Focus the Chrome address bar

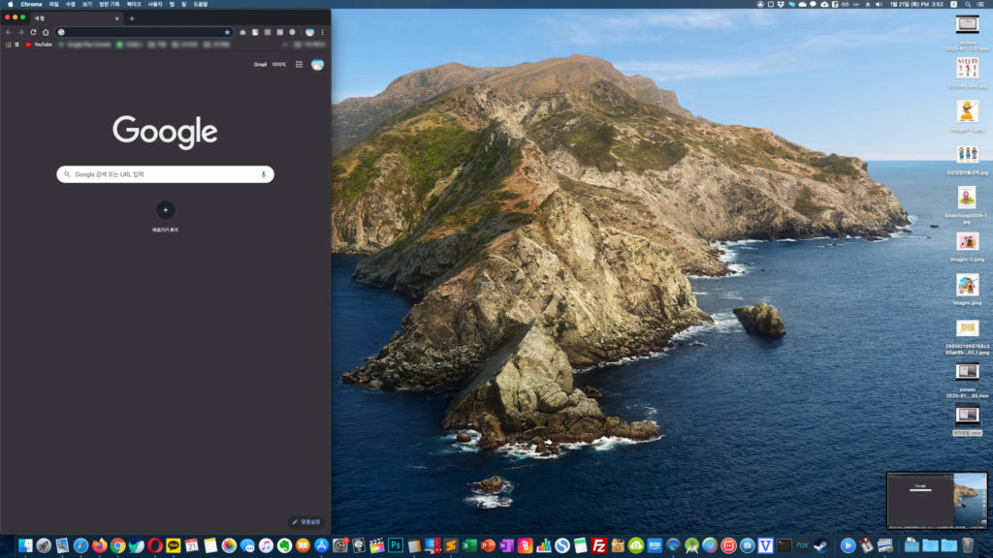tap(144, 32)
